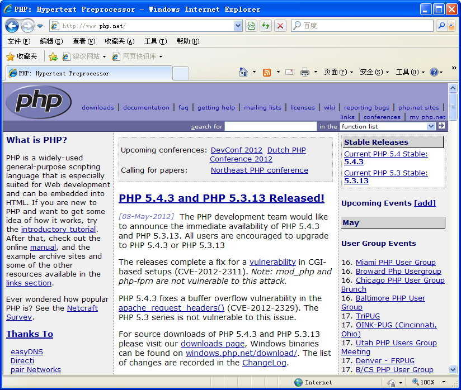461x390 pixels.
Task: Open the 查看(V) menu
Action: point(84,41)
